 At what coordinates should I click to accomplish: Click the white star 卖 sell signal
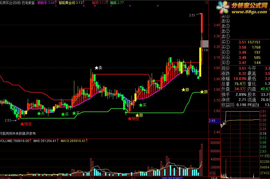click(99, 68)
